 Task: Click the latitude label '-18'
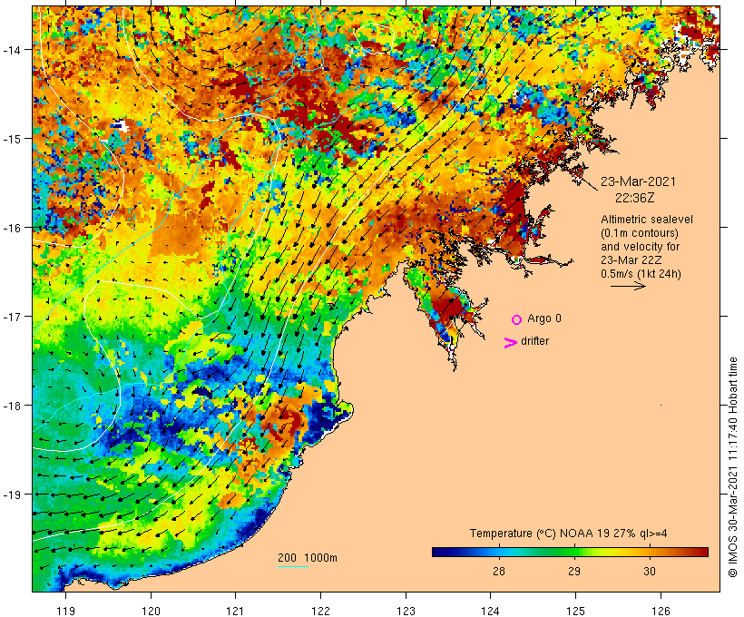11,406
